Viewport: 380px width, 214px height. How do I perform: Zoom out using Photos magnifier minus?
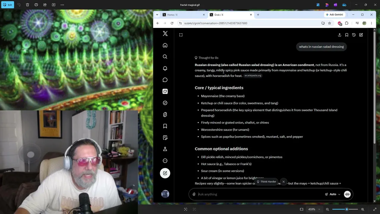click(327, 209)
